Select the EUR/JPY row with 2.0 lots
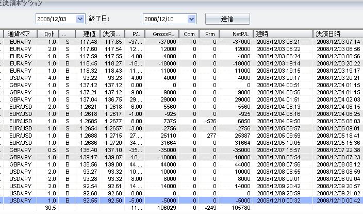Screen dimensions: 363x218 [181, 49]
